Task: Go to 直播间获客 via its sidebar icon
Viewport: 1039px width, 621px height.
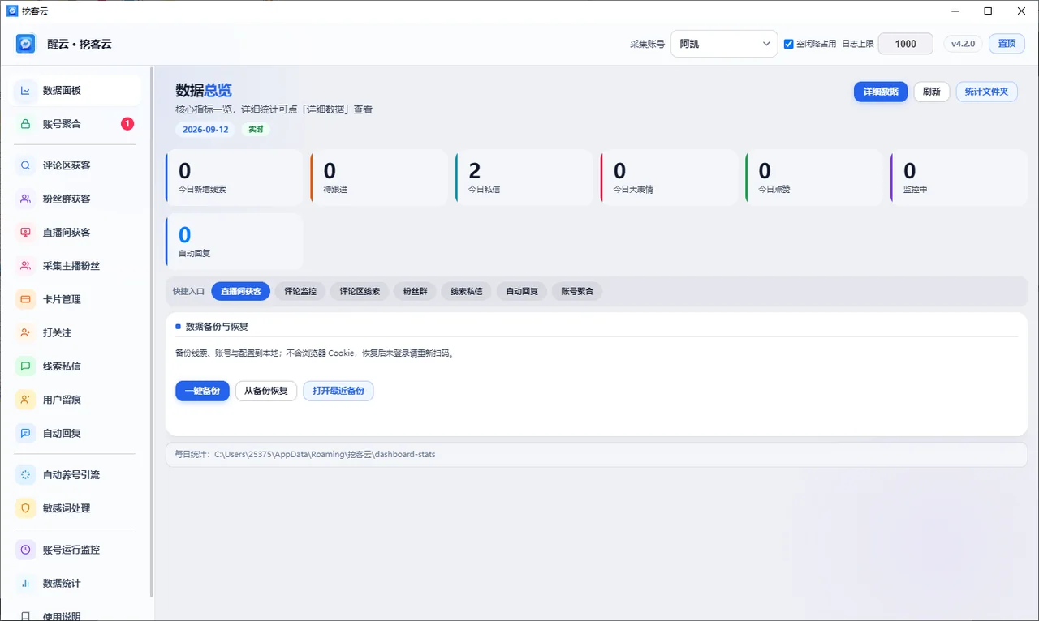Action: click(x=26, y=233)
